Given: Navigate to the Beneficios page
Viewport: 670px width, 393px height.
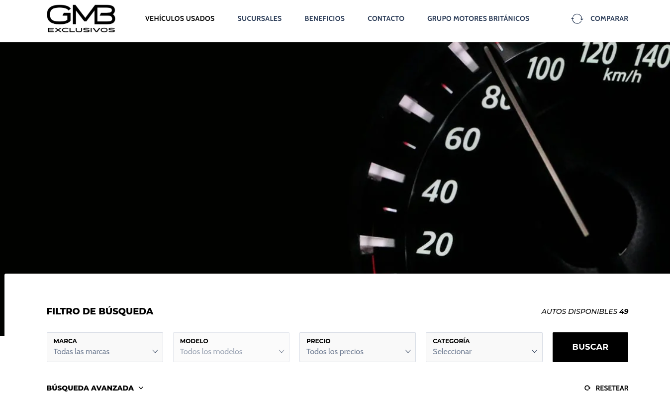Looking at the screenshot, I should [324, 18].
